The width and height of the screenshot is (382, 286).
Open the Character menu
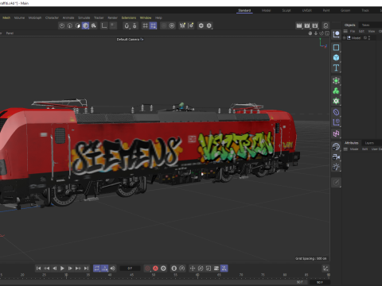[52, 17]
